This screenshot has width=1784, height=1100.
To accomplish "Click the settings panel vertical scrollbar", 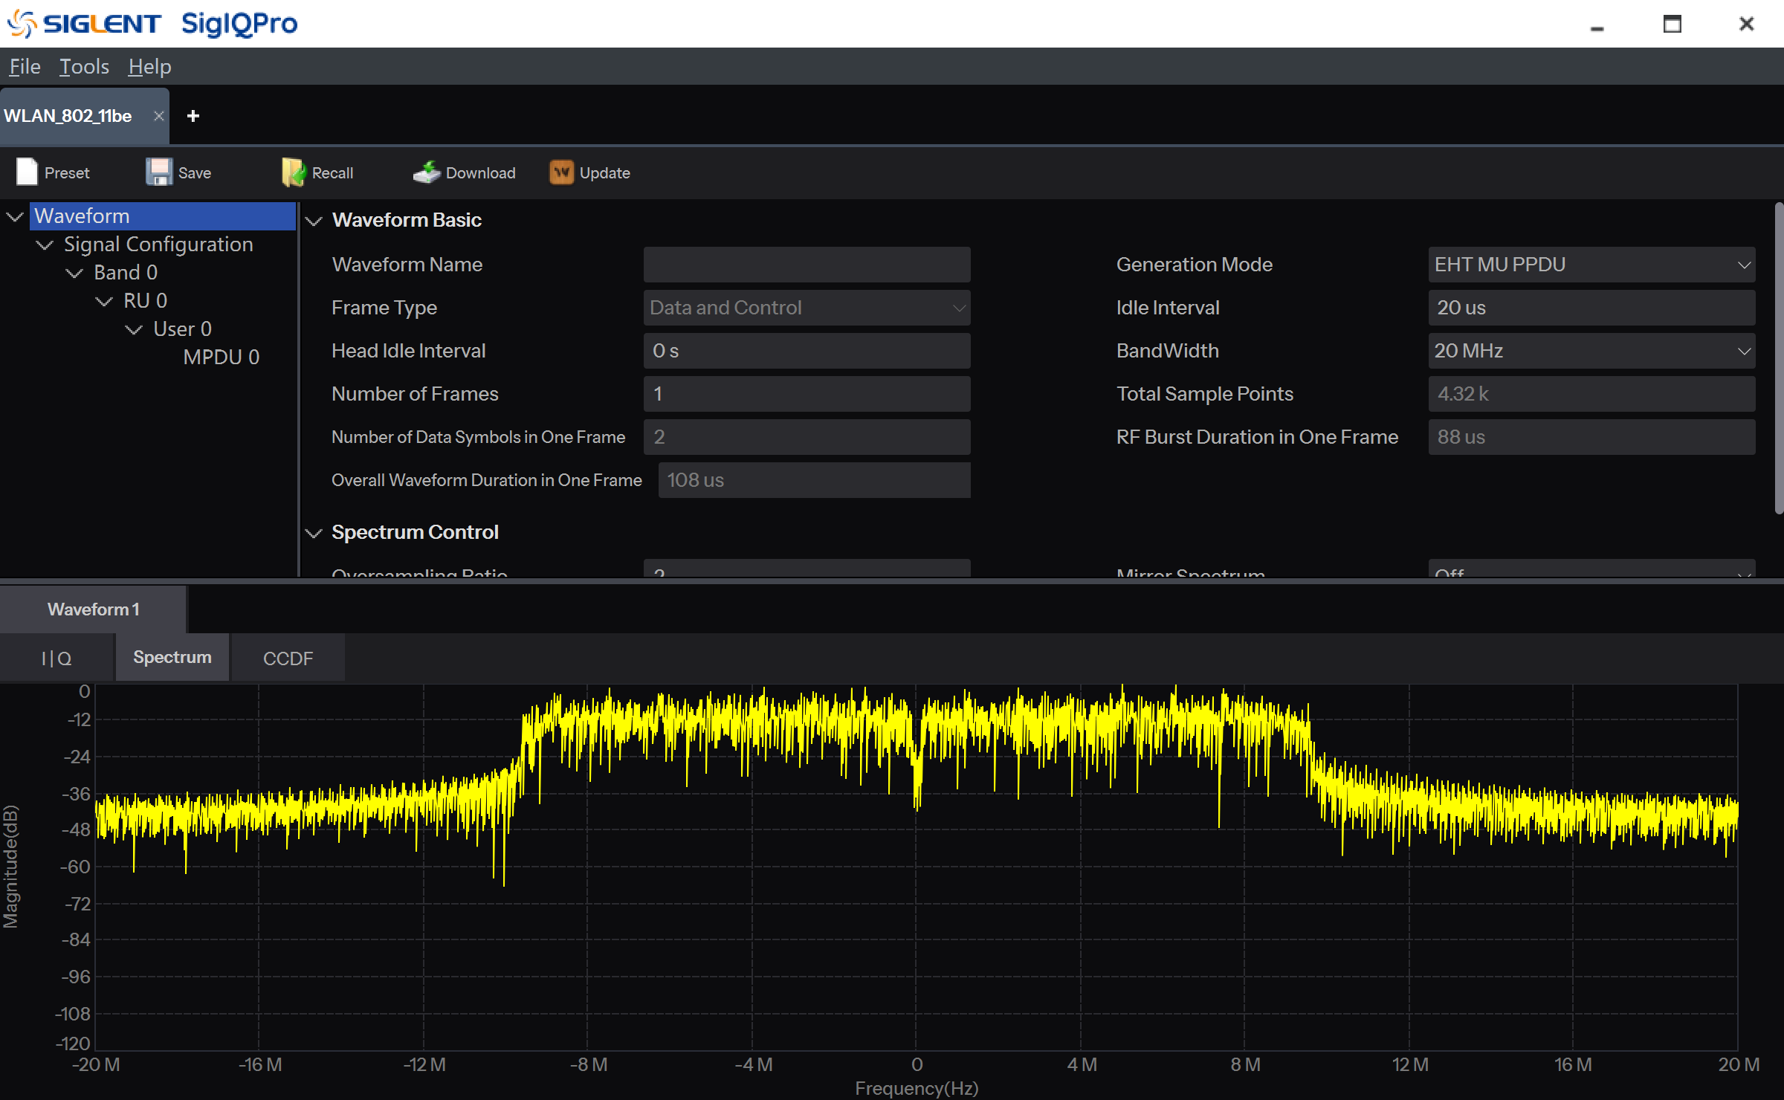I will pyautogui.click(x=1778, y=357).
